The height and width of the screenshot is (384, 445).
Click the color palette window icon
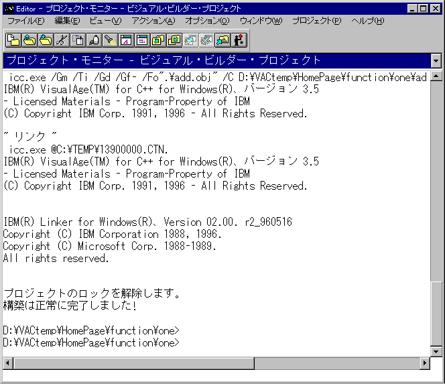(x=143, y=40)
